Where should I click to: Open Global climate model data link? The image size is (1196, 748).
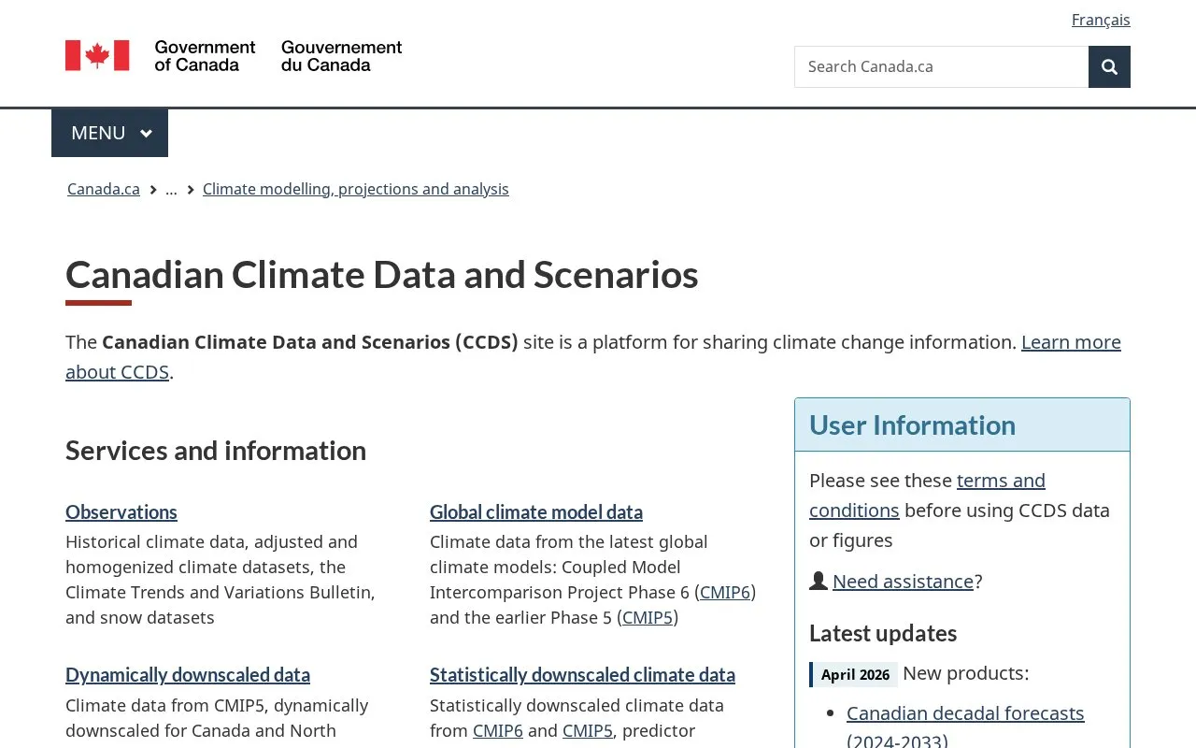point(536,511)
